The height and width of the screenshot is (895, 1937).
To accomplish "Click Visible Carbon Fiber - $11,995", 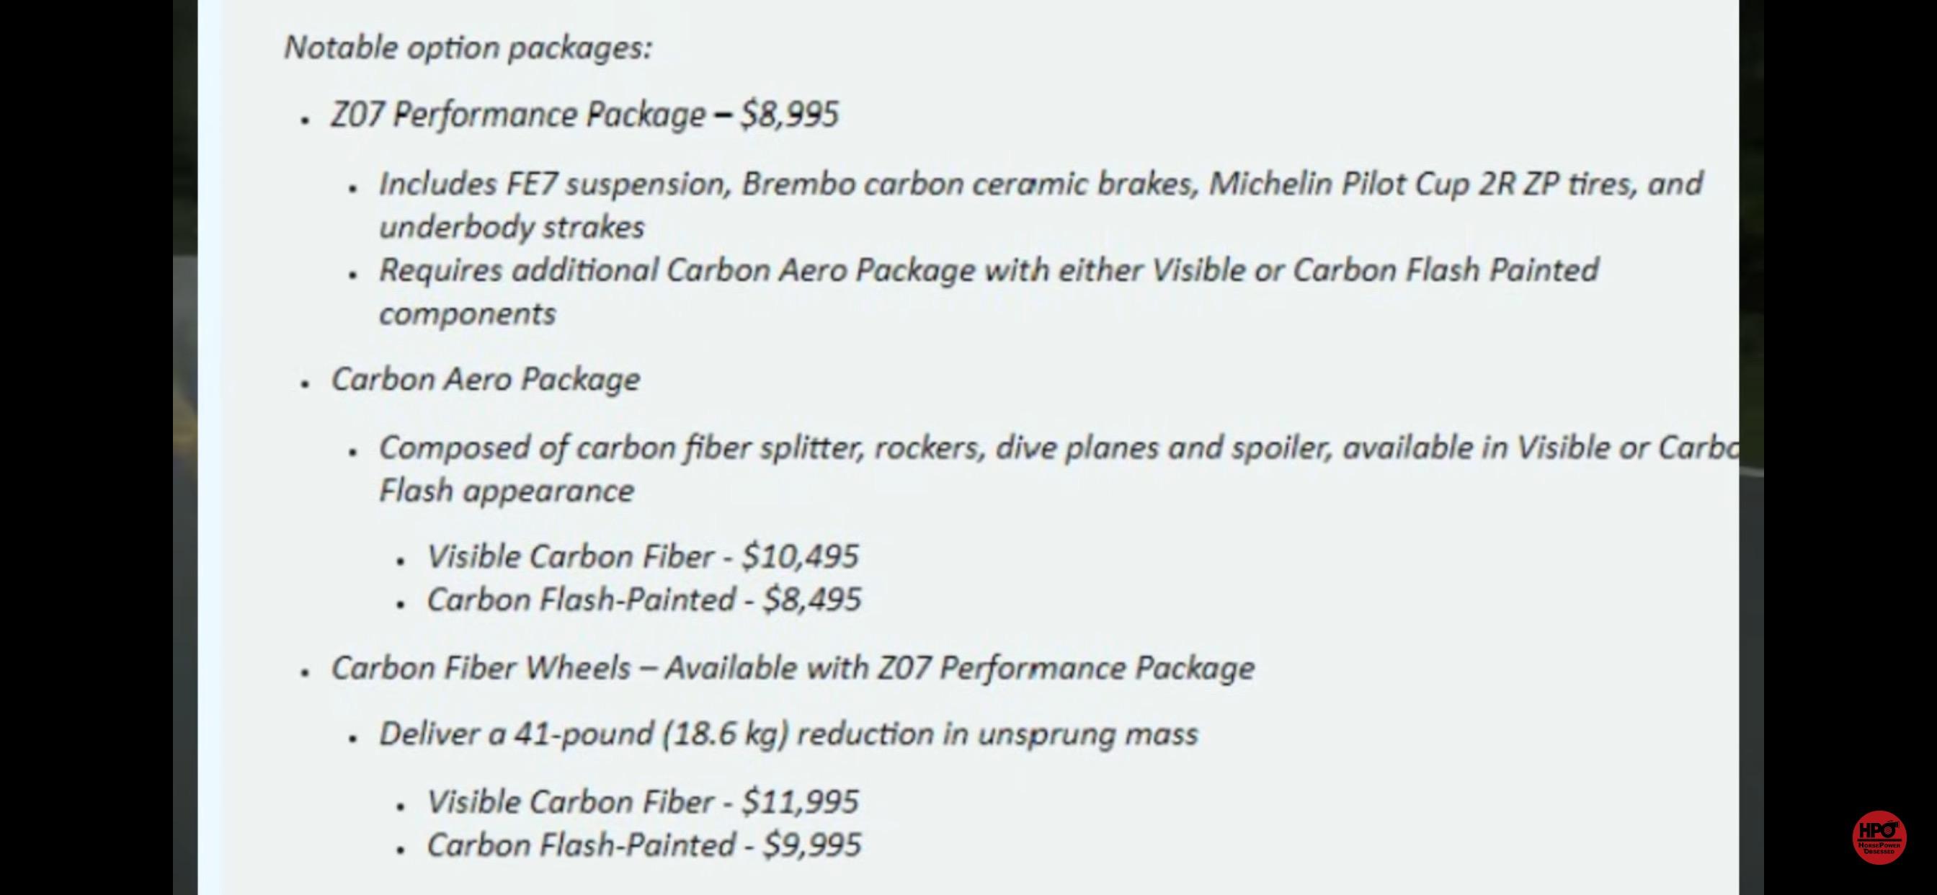I will pyautogui.click(x=642, y=803).
